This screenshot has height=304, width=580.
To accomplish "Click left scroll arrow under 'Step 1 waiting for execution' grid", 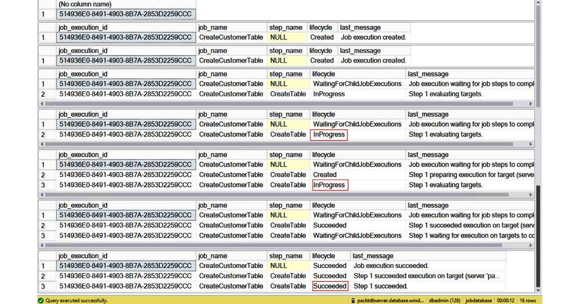I will 42,245.
